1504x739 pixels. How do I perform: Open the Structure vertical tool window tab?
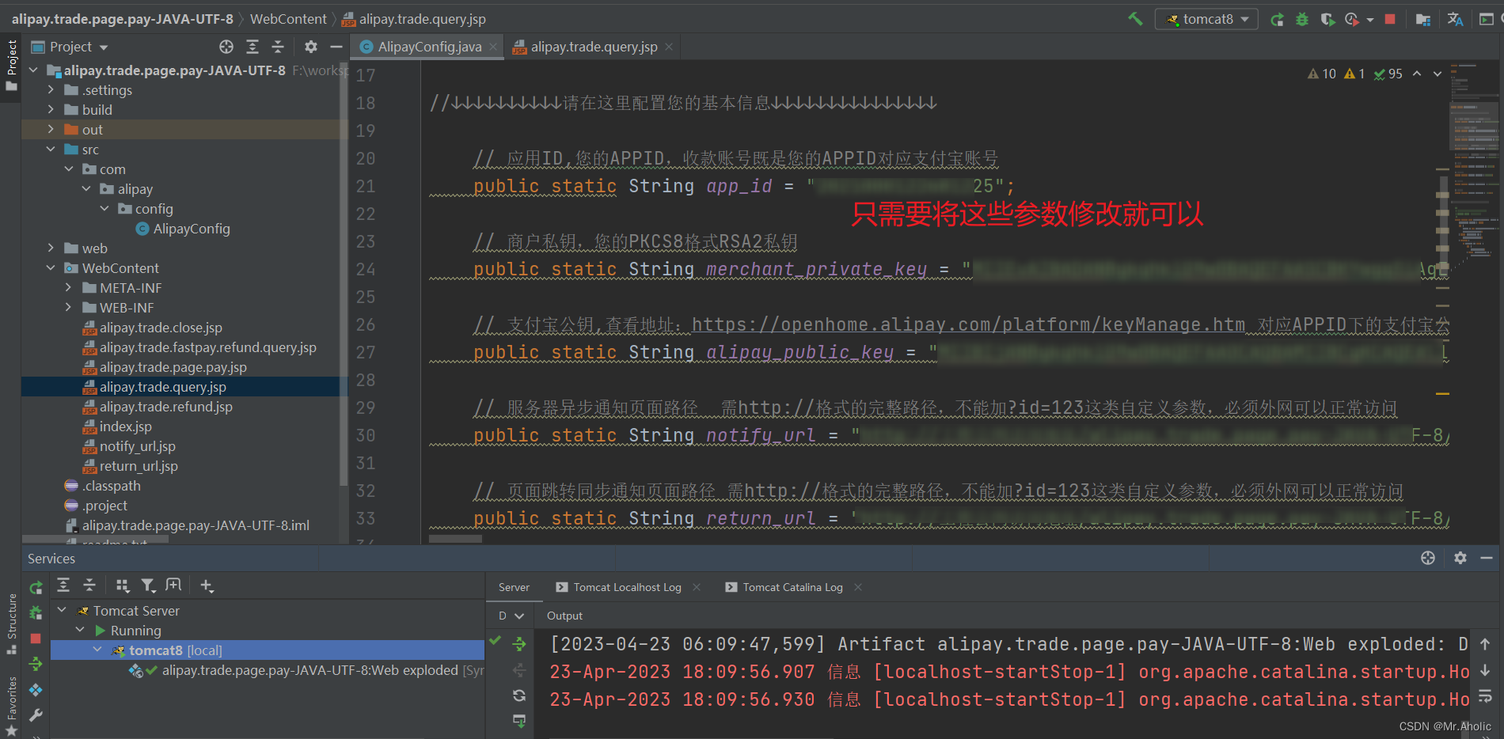click(11, 624)
